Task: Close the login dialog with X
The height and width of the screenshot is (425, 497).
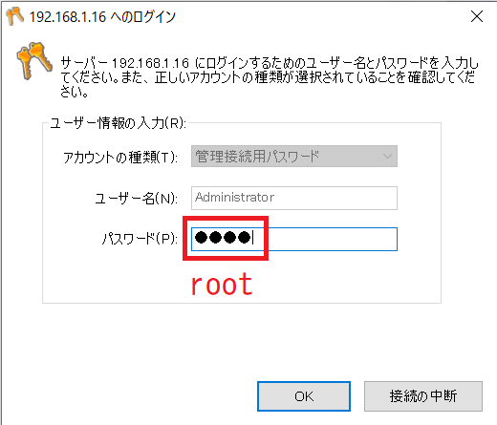Action: (x=477, y=16)
